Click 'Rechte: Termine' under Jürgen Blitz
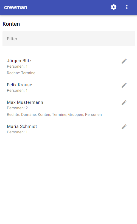 tap(21, 73)
